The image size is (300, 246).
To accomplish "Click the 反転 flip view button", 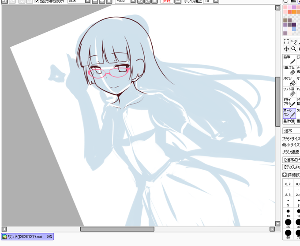I will (167, 1).
